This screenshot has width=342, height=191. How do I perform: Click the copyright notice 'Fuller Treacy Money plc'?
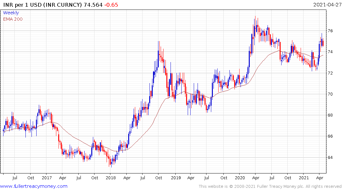pyautogui.click(x=281, y=187)
